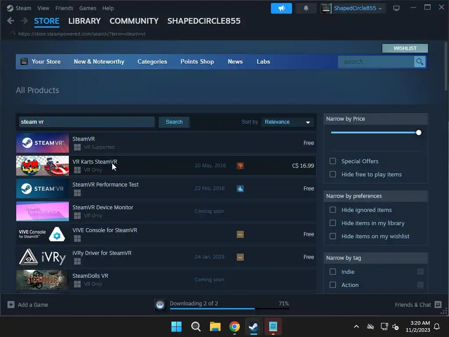
Task: Open Notepad app from taskbar
Action: coord(273,326)
